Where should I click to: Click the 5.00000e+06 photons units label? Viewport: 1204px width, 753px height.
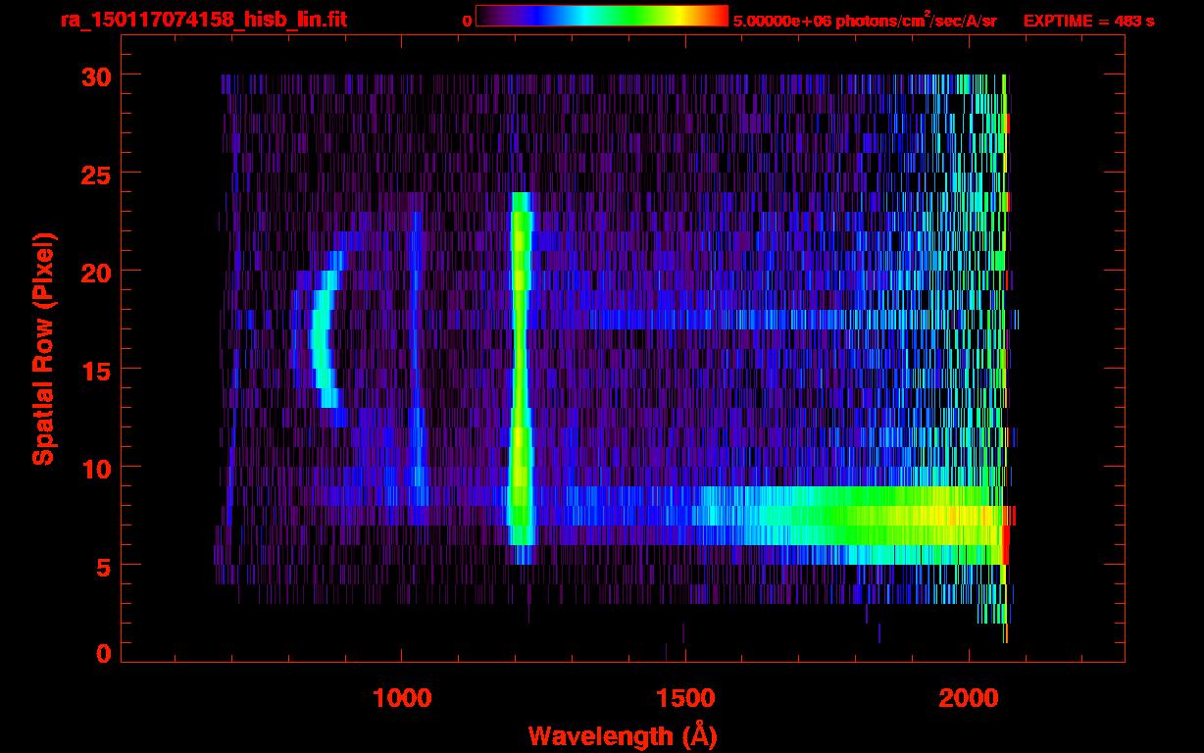click(x=865, y=21)
